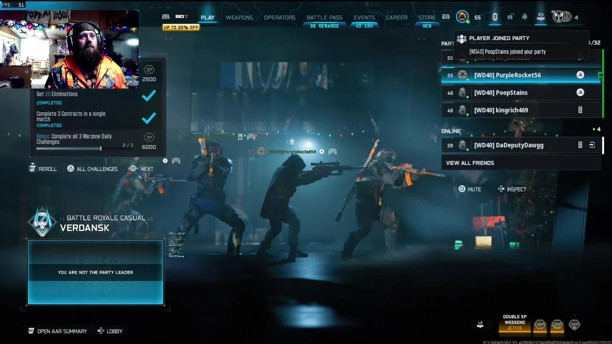Click the party leader crown icon

600,75
